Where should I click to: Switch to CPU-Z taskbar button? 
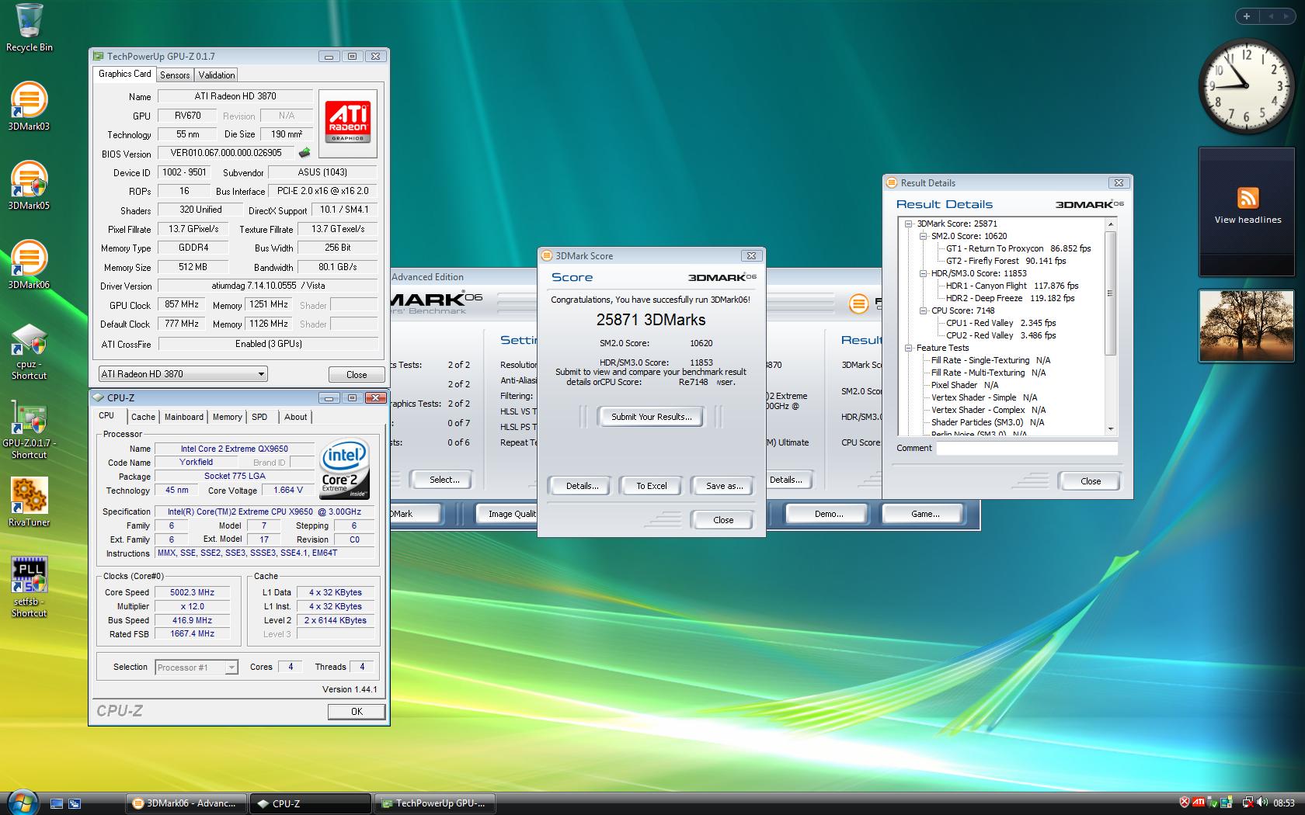pos(310,803)
